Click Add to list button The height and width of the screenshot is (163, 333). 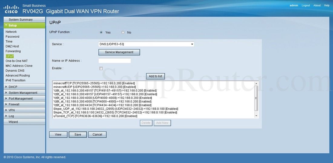156,76
